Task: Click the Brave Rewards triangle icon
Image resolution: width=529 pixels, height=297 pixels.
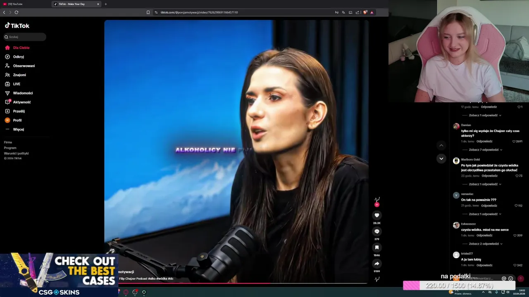Action: tap(372, 12)
